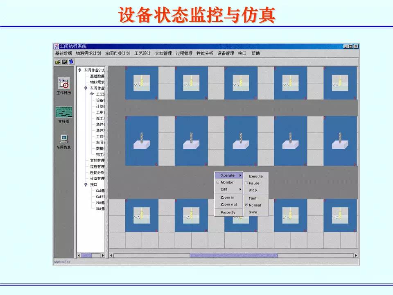Select the middle-row leftmost milling machine icon
This screenshot has width=393, height=295.
coord(141,141)
